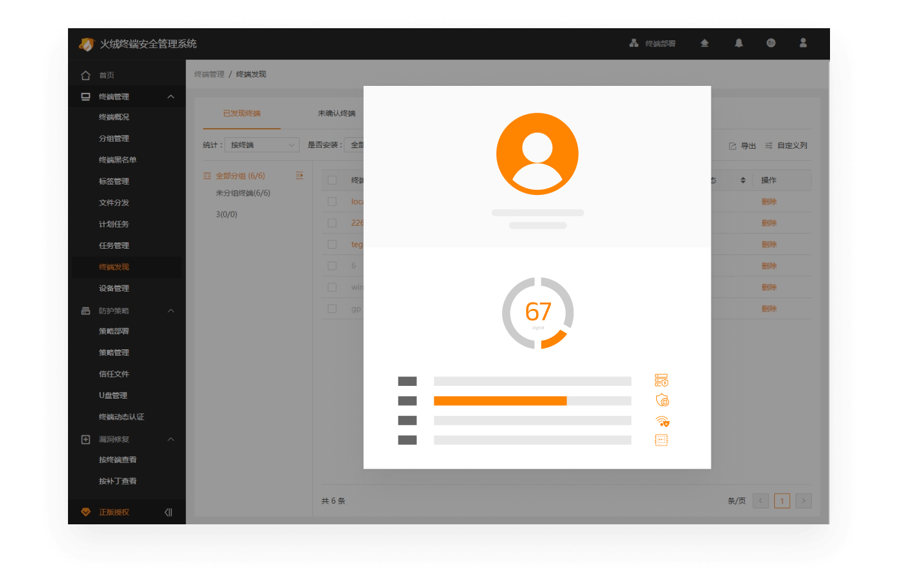The height and width of the screenshot is (582, 898).
Task: Open the user account icon in header
Action: point(803,43)
